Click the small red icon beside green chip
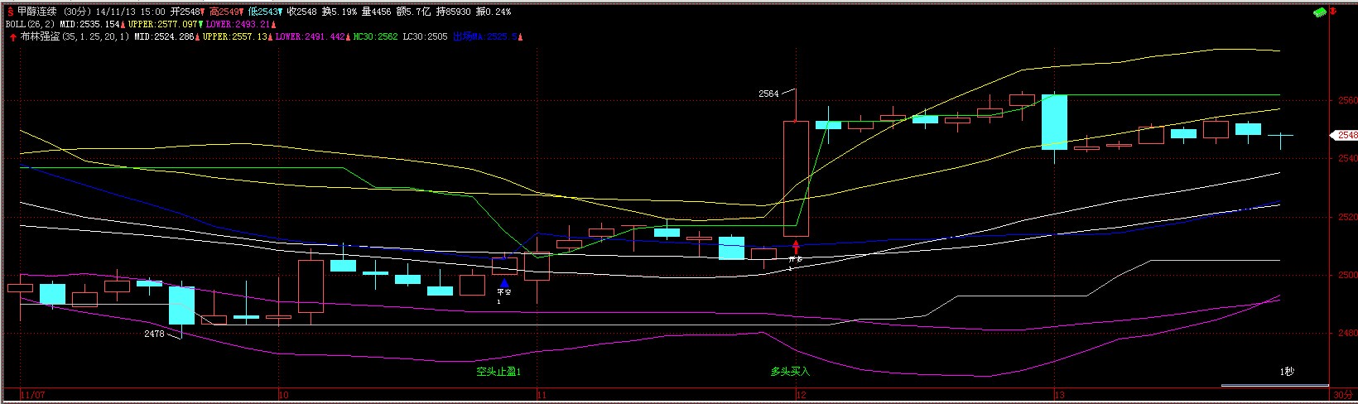The width and height of the screenshot is (1358, 404). [x=1332, y=12]
